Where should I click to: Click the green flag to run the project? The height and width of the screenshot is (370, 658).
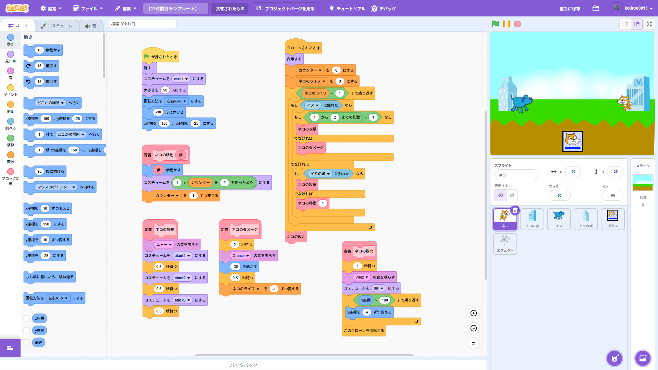tap(495, 24)
